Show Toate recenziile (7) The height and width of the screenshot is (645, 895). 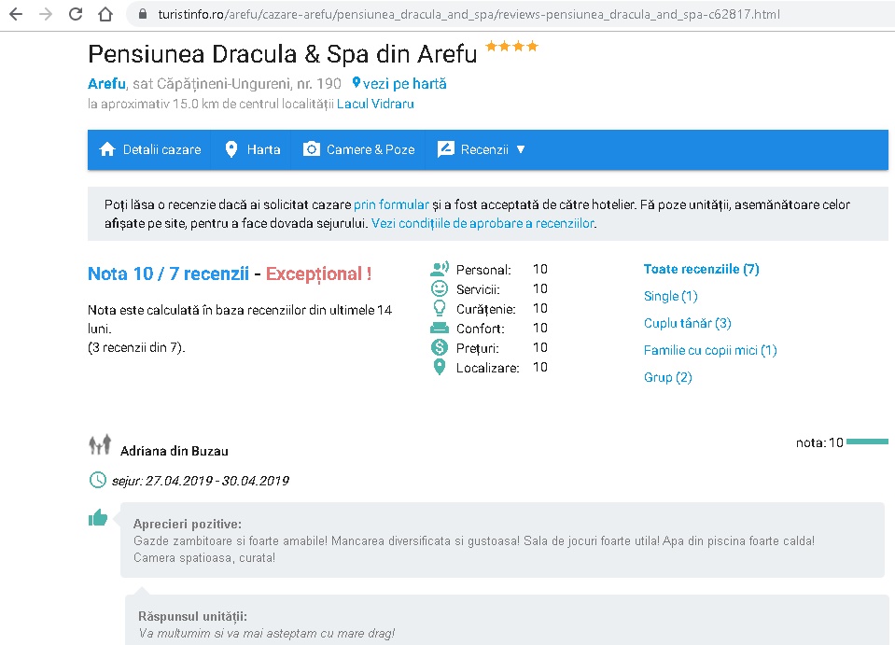click(701, 269)
